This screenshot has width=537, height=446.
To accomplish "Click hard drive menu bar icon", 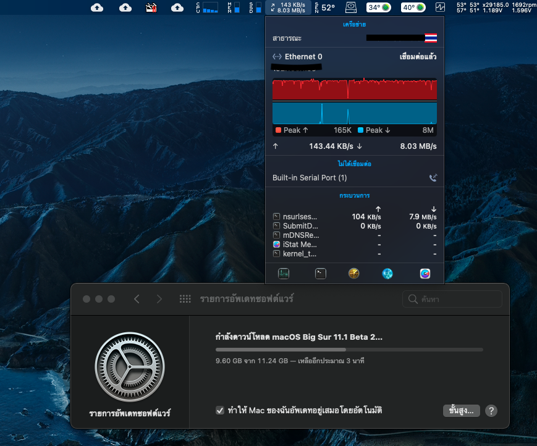I will (351, 7).
